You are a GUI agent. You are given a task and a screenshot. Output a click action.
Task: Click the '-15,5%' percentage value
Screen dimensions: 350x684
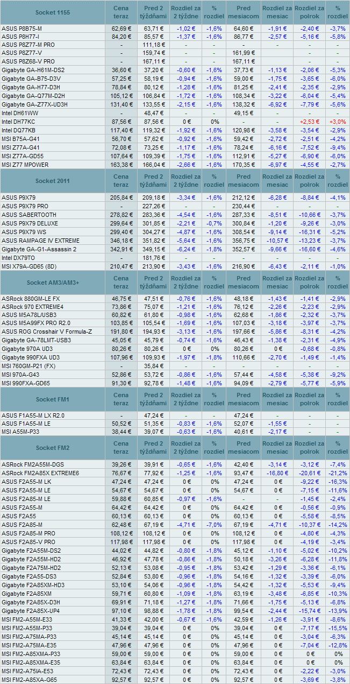pos(338,628)
